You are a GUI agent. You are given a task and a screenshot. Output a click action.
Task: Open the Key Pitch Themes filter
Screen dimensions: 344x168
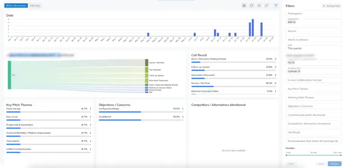point(313,89)
